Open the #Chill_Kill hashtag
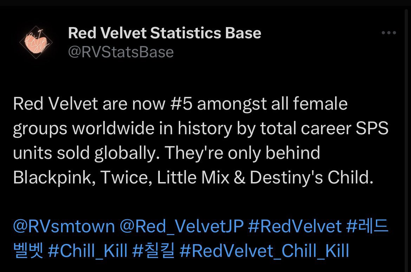This screenshot has width=411, height=272. pos(87,251)
